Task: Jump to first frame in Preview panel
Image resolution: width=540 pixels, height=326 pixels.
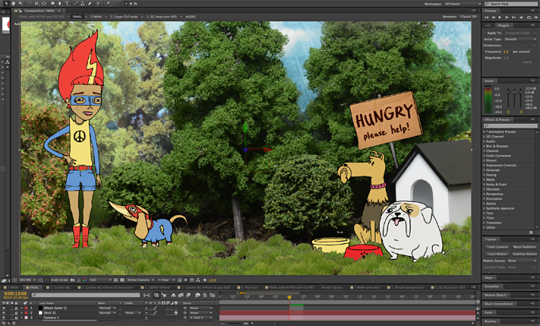Action: pos(487,17)
